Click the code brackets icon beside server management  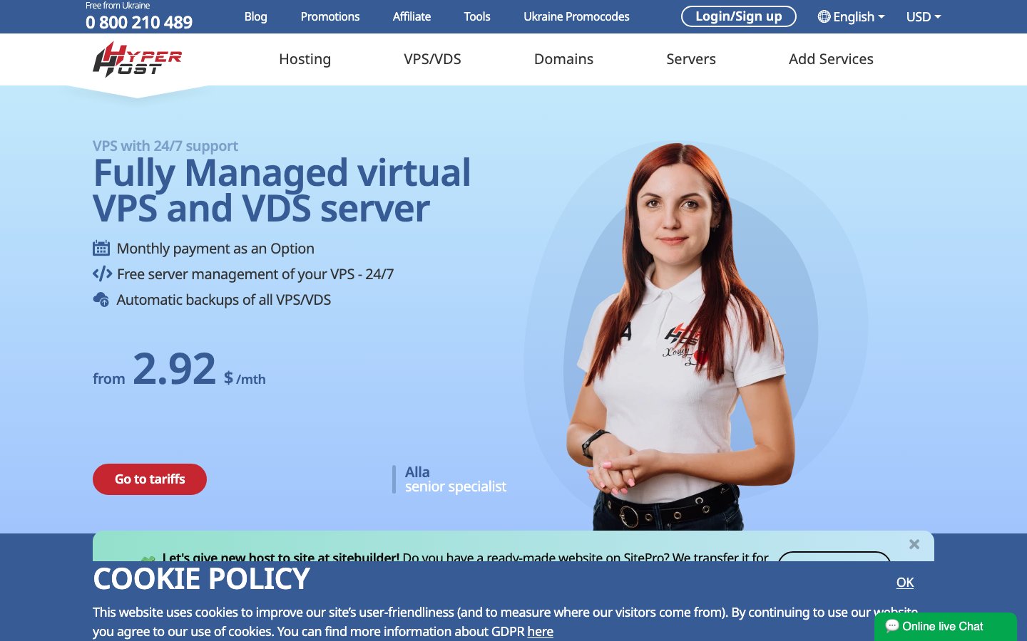point(102,273)
